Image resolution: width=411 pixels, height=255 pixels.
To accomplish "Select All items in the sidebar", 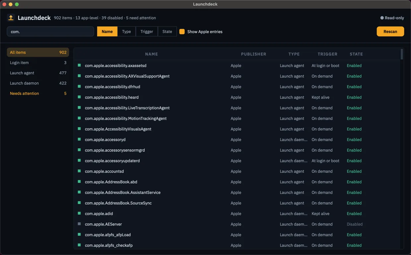I will coord(38,52).
